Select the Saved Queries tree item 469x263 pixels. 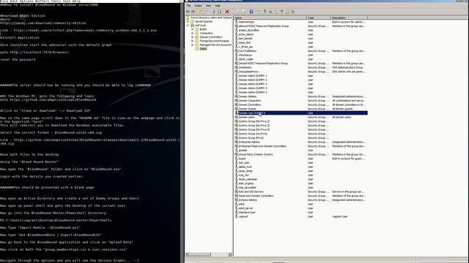204,21
